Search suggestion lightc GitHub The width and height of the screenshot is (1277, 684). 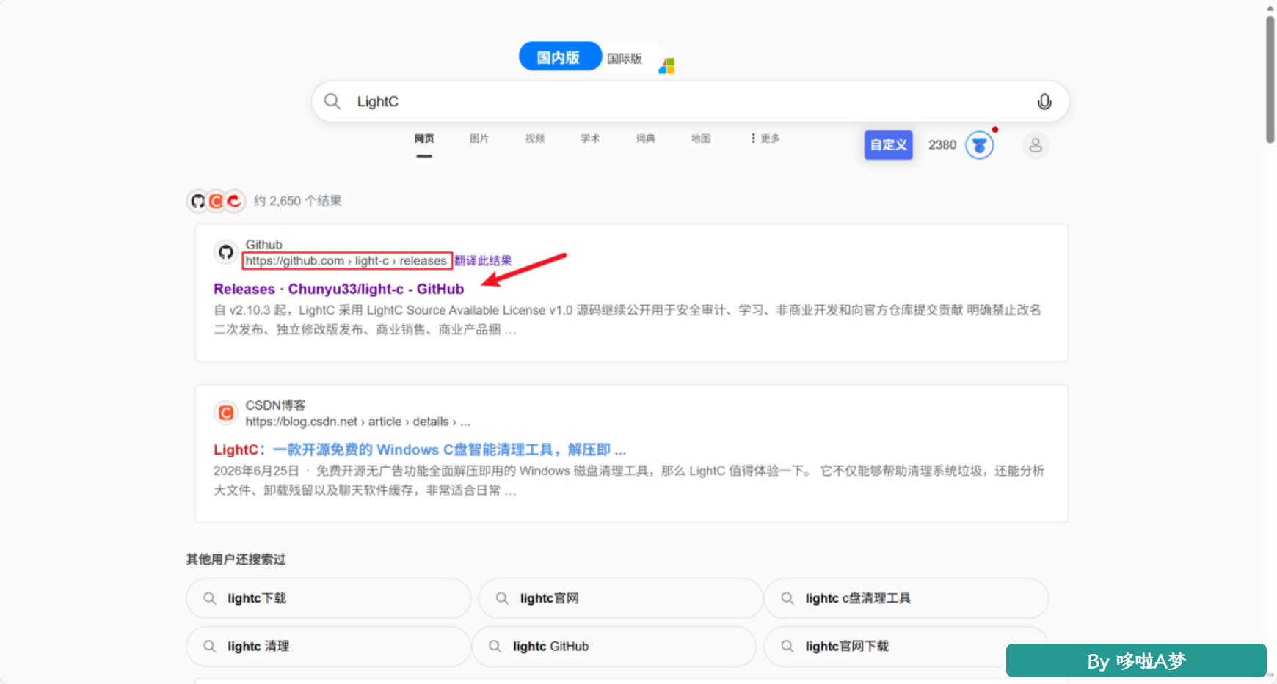(x=614, y=646)
